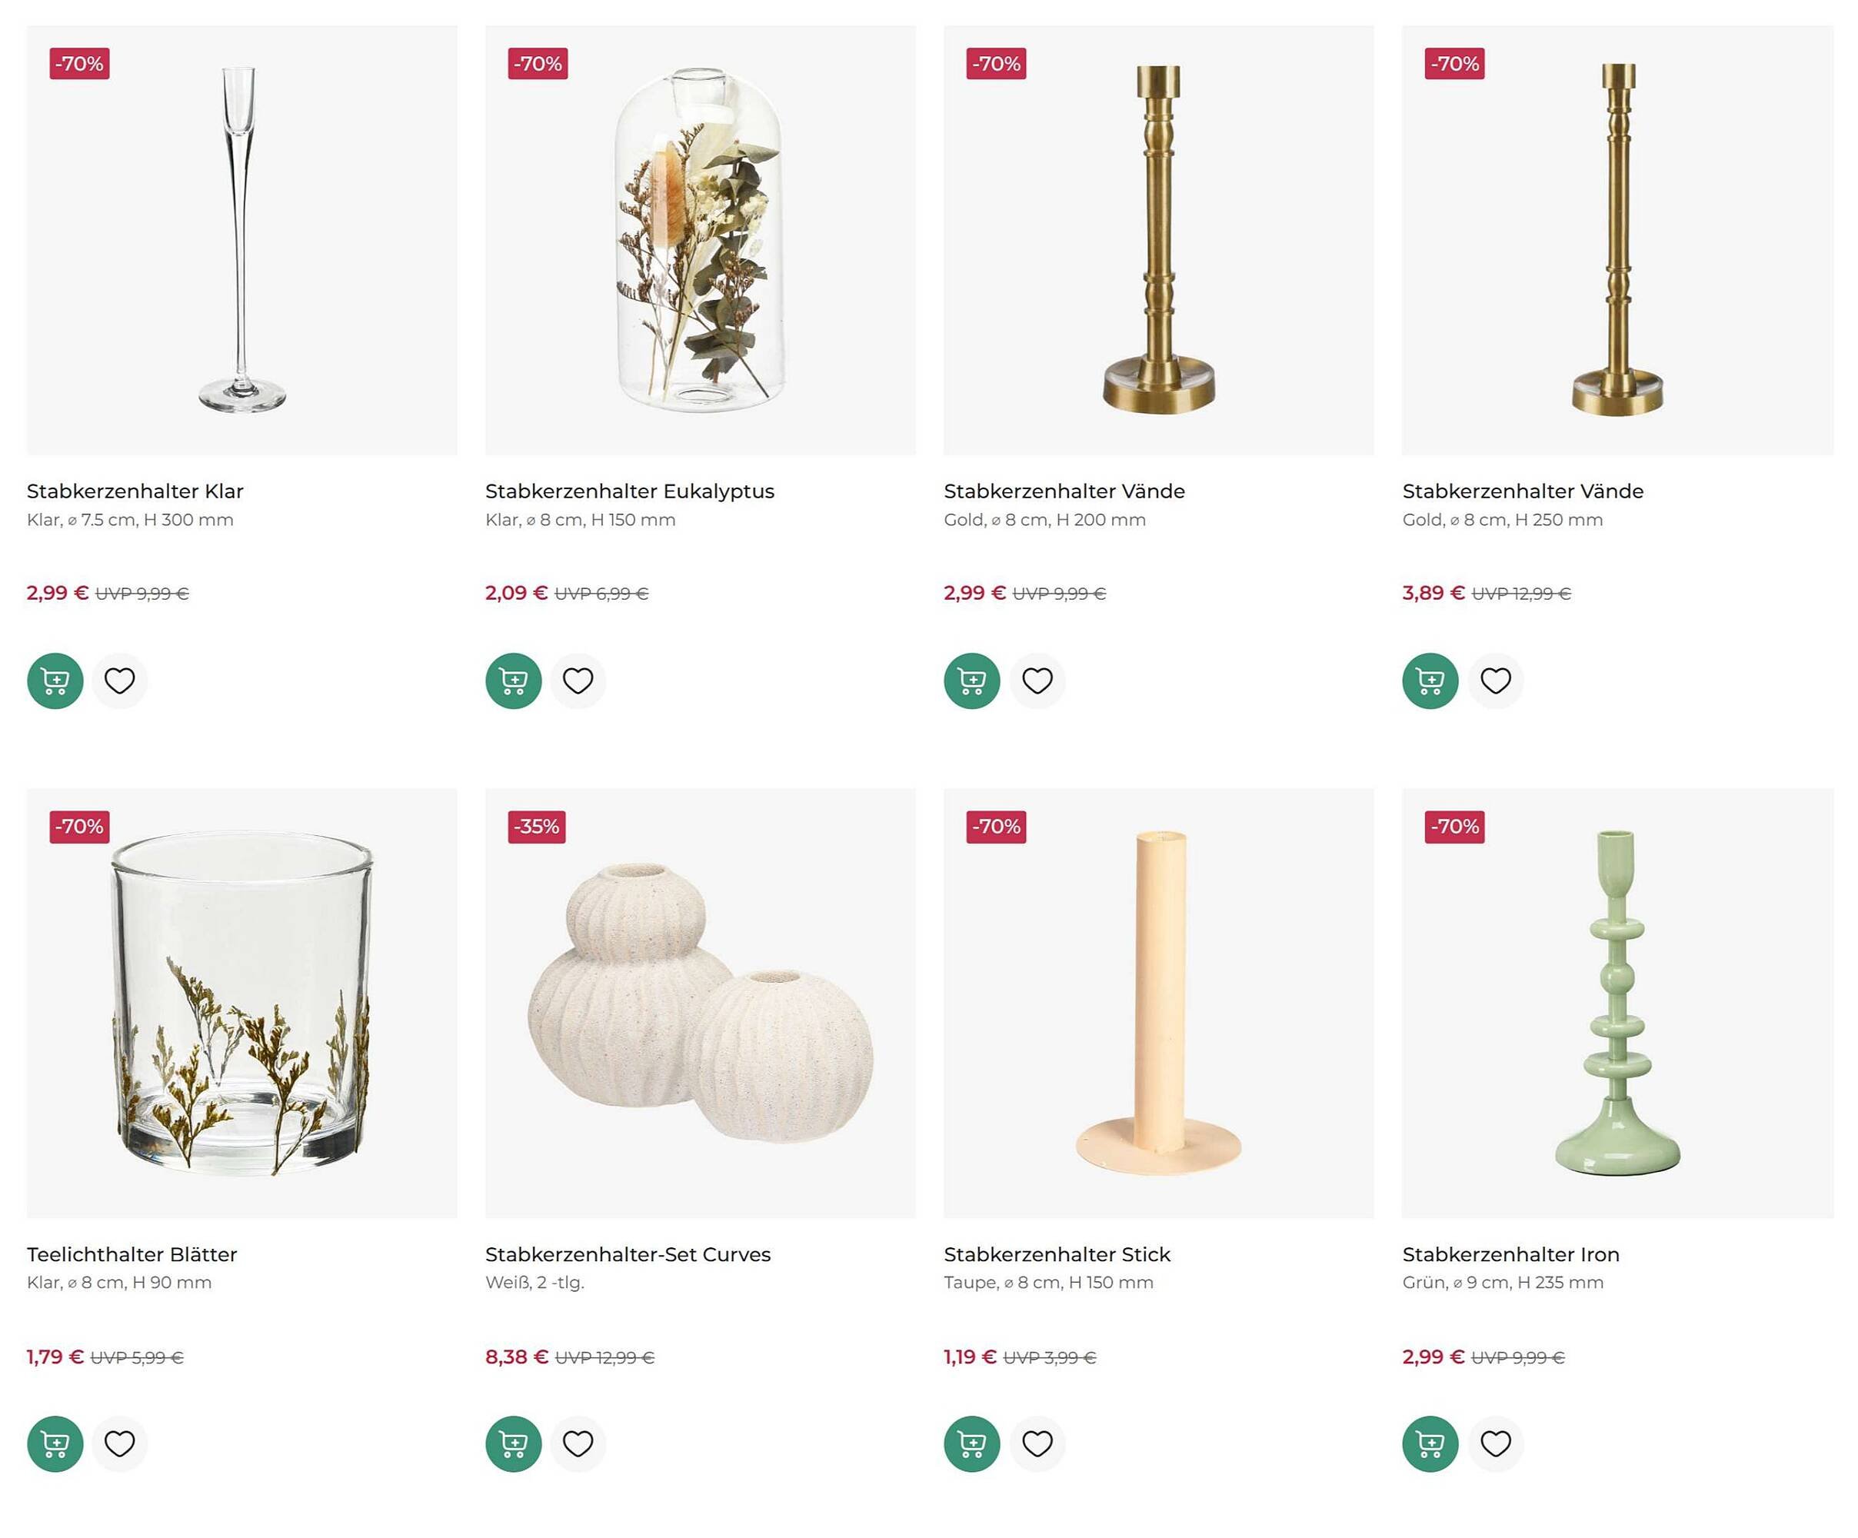Add gold Vände H 200 mm to cart
The image size is (1858, 1538).
[x=971, y=681]
